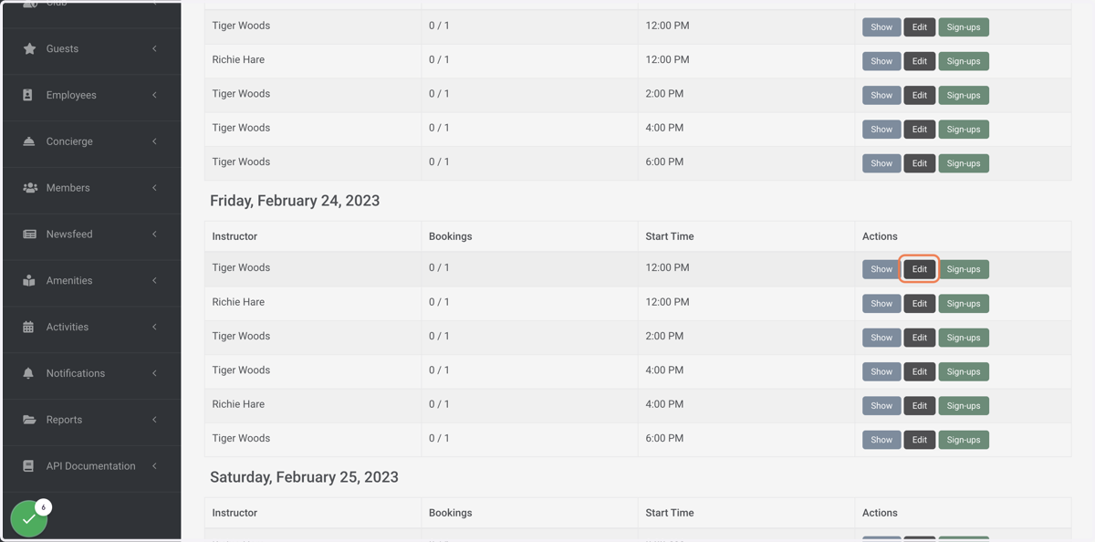The image size is (1095, 542).
Task: Open Sign-ups for Friday's Tiger Woods 12:00 PM
Action: (964, 269)
